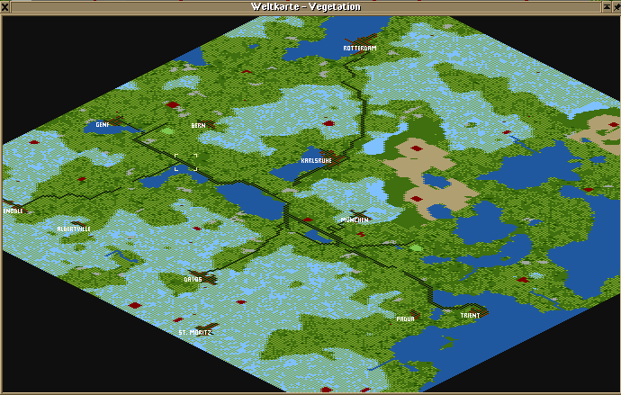621x395 pixels.
Task: Click red marker in upper desert patch
Action: tap(416, 148)
